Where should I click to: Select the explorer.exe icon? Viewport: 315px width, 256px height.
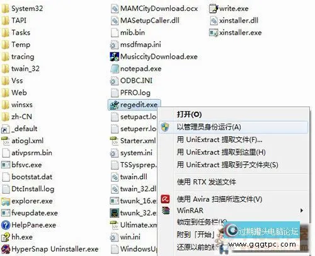tap(6, 201)
